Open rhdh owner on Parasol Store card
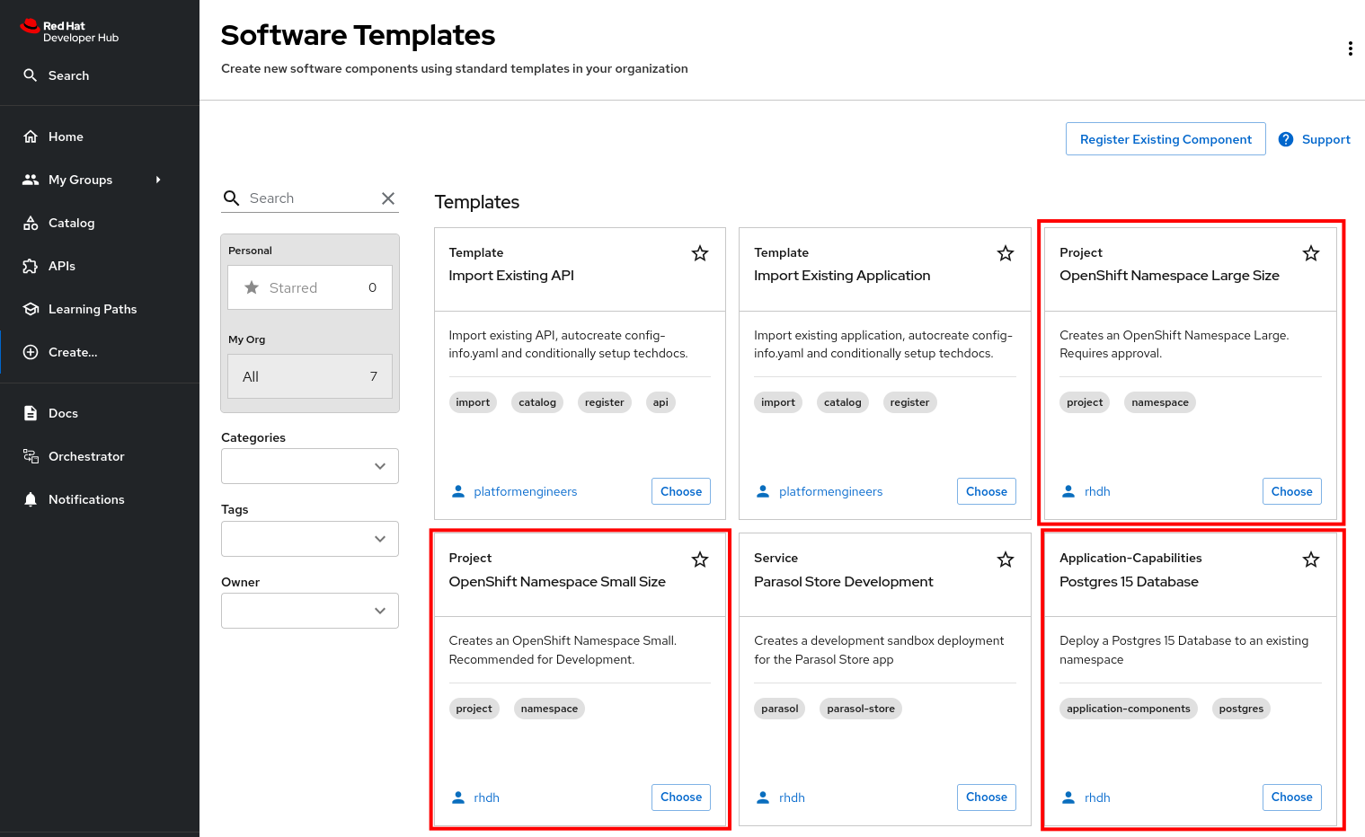The image size is (1365, 837). click(792, 797)
